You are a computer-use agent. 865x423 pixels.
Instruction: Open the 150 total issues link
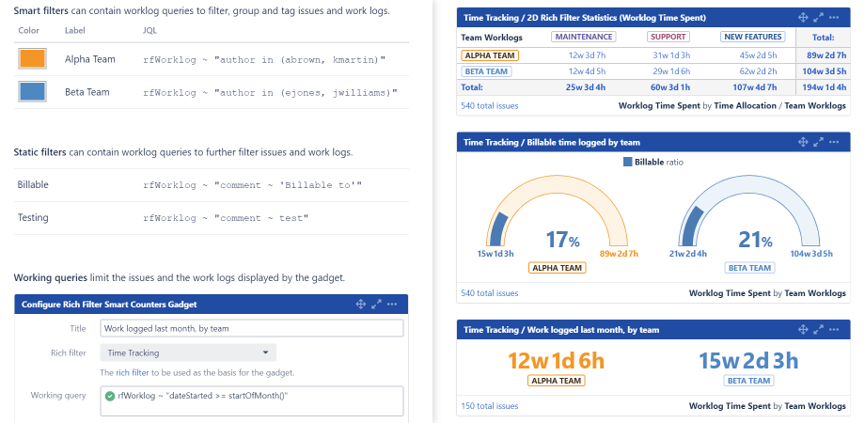tap(489, 406)
